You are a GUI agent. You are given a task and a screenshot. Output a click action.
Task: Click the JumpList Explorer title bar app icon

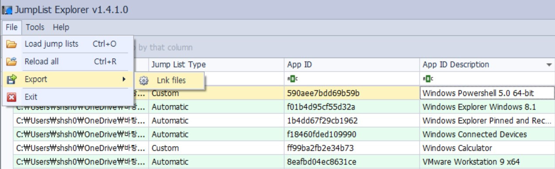point(7,10)
